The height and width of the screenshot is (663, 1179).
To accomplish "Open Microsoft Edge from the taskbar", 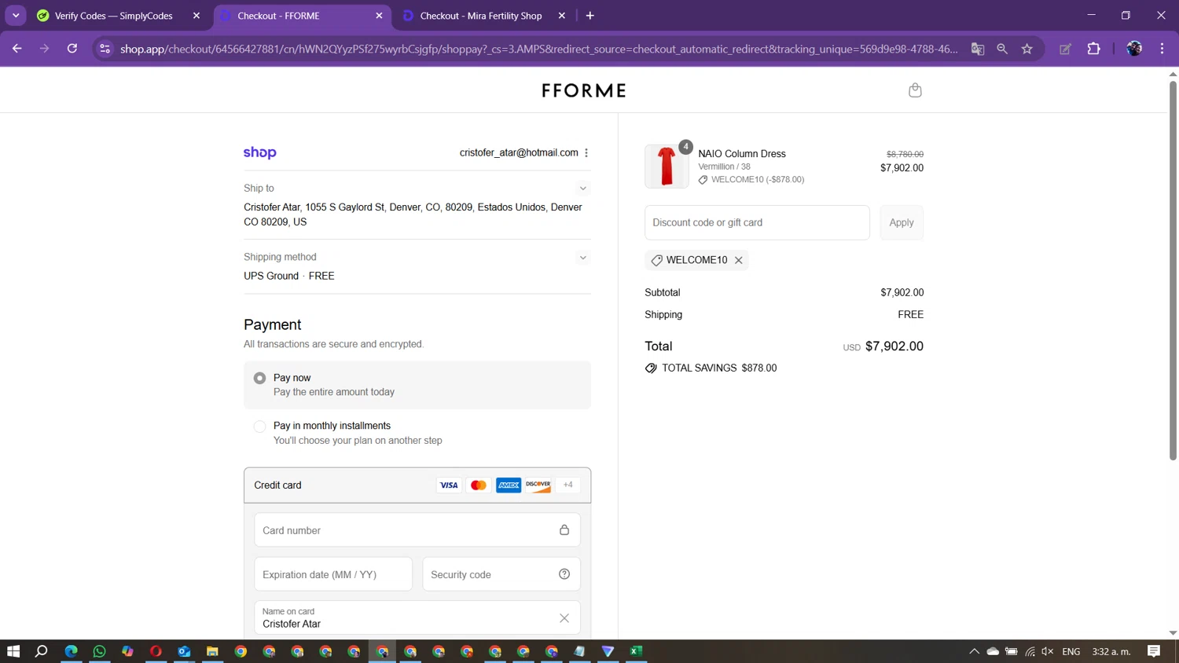I will point(71,651).
